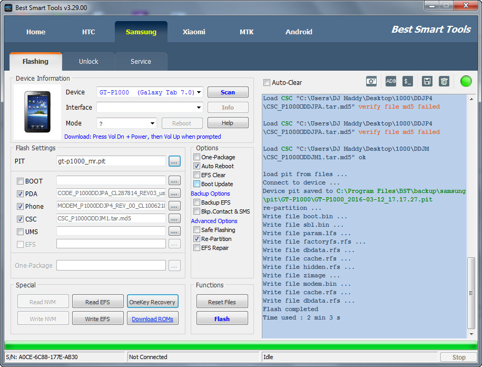Click the PIT file name field
Screen dimensions: 482x367
coord(111,161)
